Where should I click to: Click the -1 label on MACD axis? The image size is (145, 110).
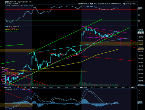139,107
